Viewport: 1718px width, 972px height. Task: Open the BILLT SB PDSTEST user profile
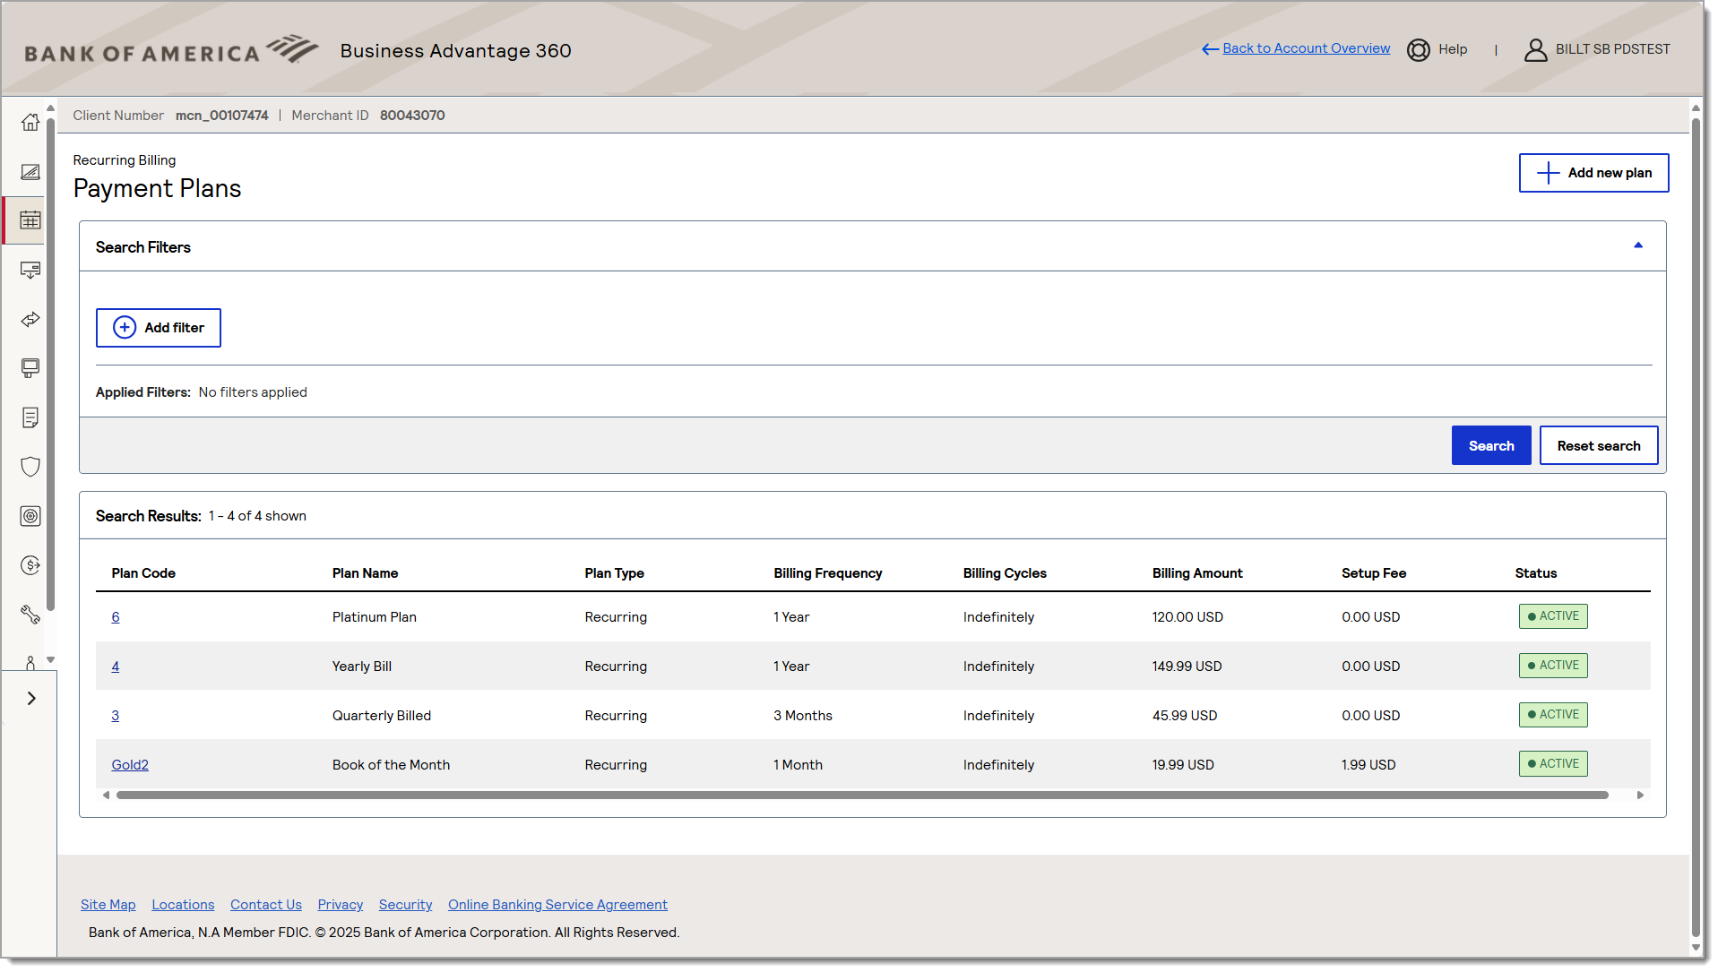[1597, 50]
